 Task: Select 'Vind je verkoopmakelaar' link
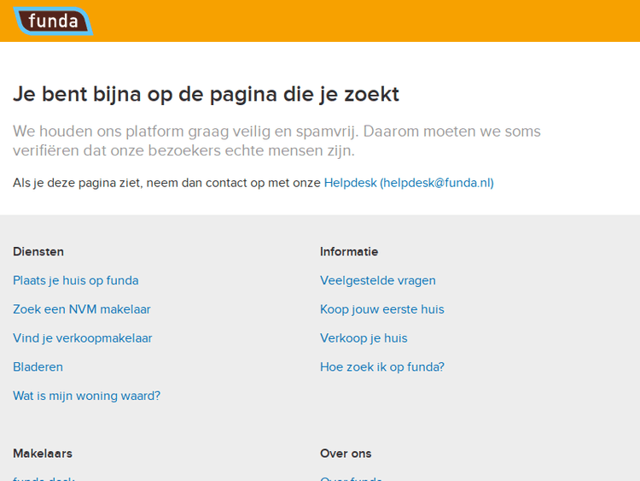point(82,338)
